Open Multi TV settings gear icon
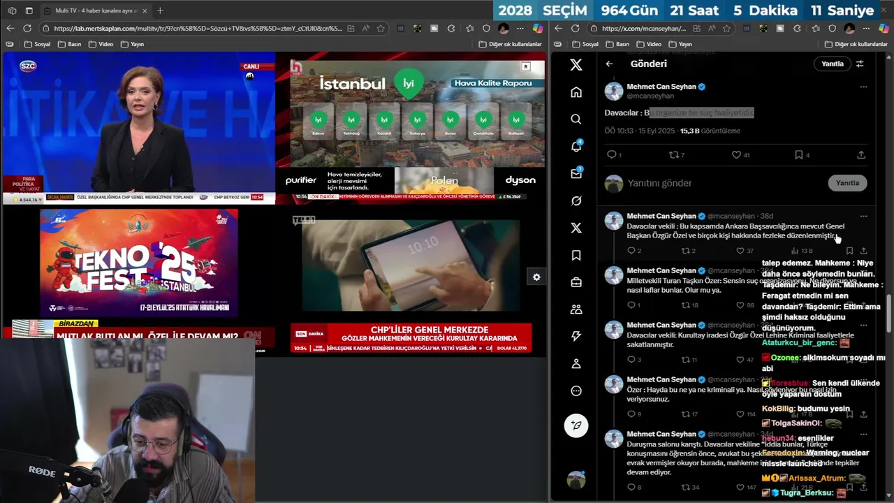 click(x=536, y=277)
